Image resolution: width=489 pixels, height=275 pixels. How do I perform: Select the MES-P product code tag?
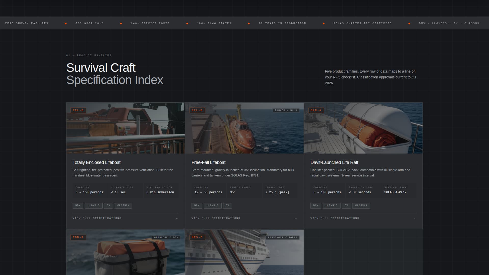[197, 237]
